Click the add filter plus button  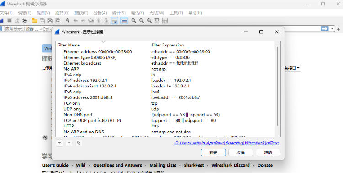(59, 143)
